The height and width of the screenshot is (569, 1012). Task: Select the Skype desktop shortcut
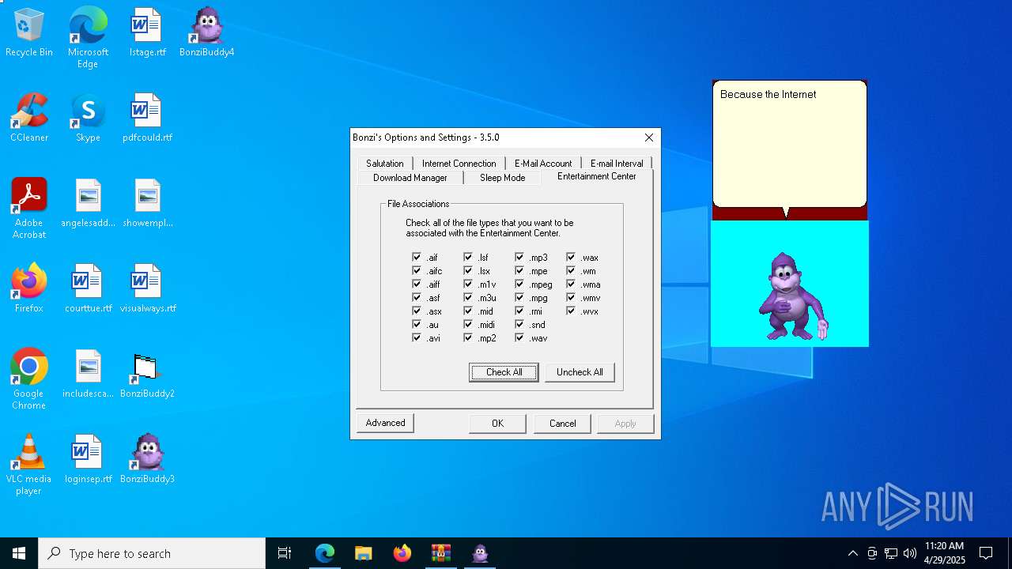coord(88,118)
